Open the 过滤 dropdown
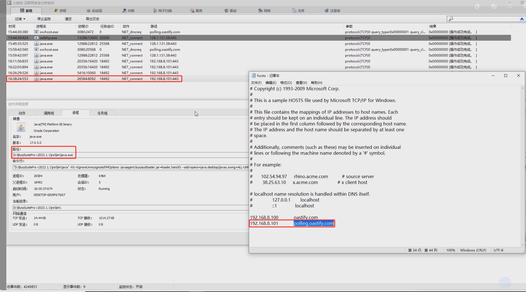Screen dimensions: 526x292 [x=20, y=19]
